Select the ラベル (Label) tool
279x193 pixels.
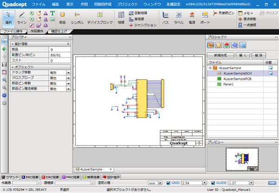(179, 18)
